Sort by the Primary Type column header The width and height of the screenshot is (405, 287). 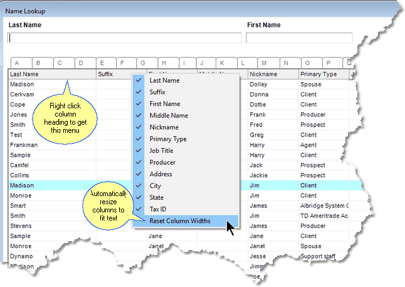click(x=323, y=74)
